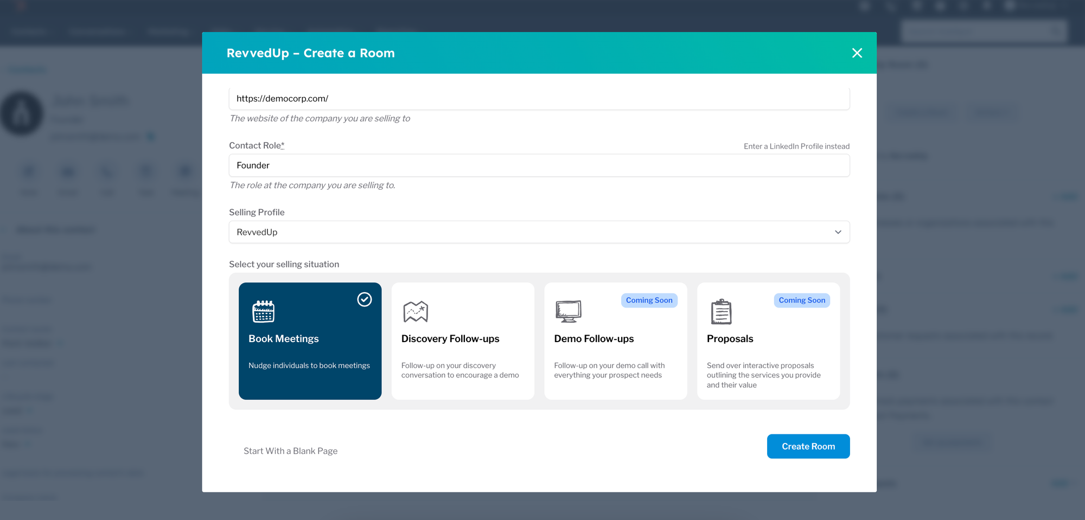The width and height of the screenshot is (1085, 520).
Task: Click Coming Soon badge on Proposals
Action: coord(802,300)
